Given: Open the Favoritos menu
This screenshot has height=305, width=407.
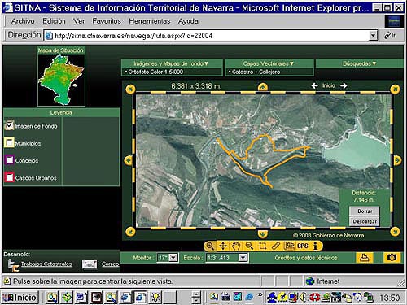Looking at the screenshot, I should (x=107, y=21).
